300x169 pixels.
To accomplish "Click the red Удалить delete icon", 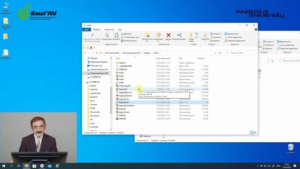I will (169, 35).
